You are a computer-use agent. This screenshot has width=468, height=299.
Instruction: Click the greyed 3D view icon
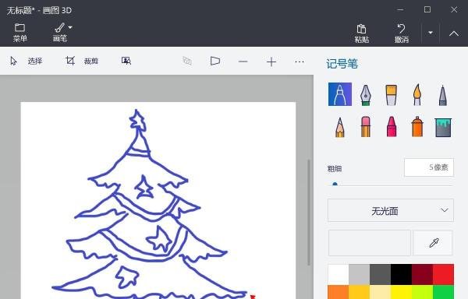click(x=187, y=61)
